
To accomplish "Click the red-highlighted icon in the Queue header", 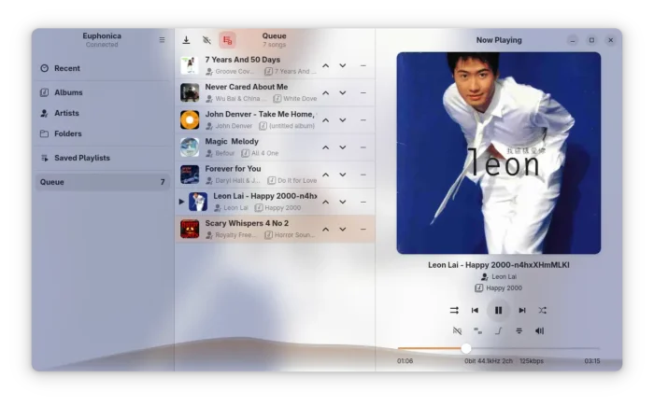I will (x=227, y=40).
